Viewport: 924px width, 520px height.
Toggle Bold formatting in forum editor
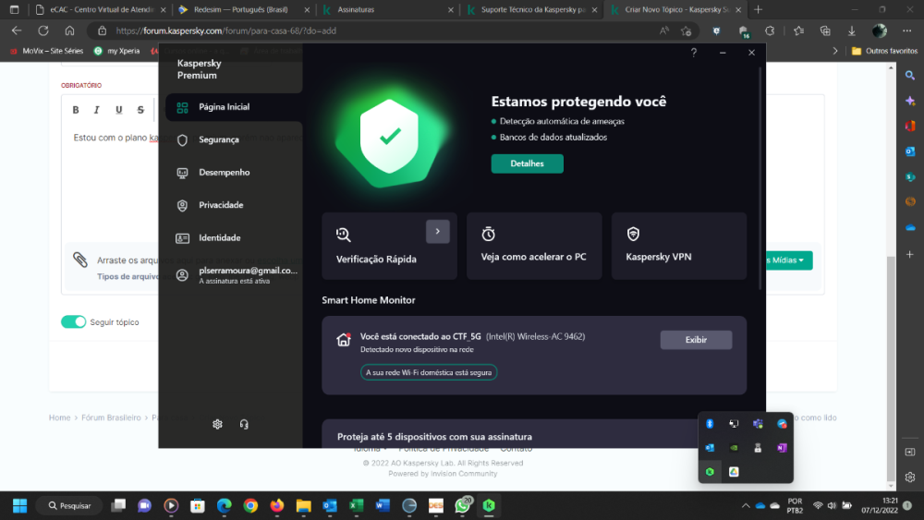(x=76, y=110)
